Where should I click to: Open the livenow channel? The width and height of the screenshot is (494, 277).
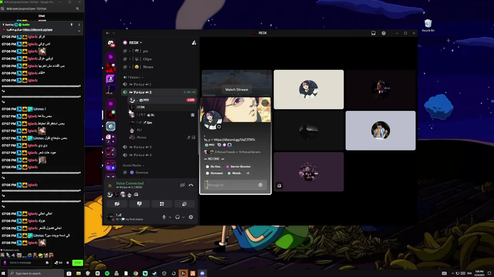coord(160,172)
